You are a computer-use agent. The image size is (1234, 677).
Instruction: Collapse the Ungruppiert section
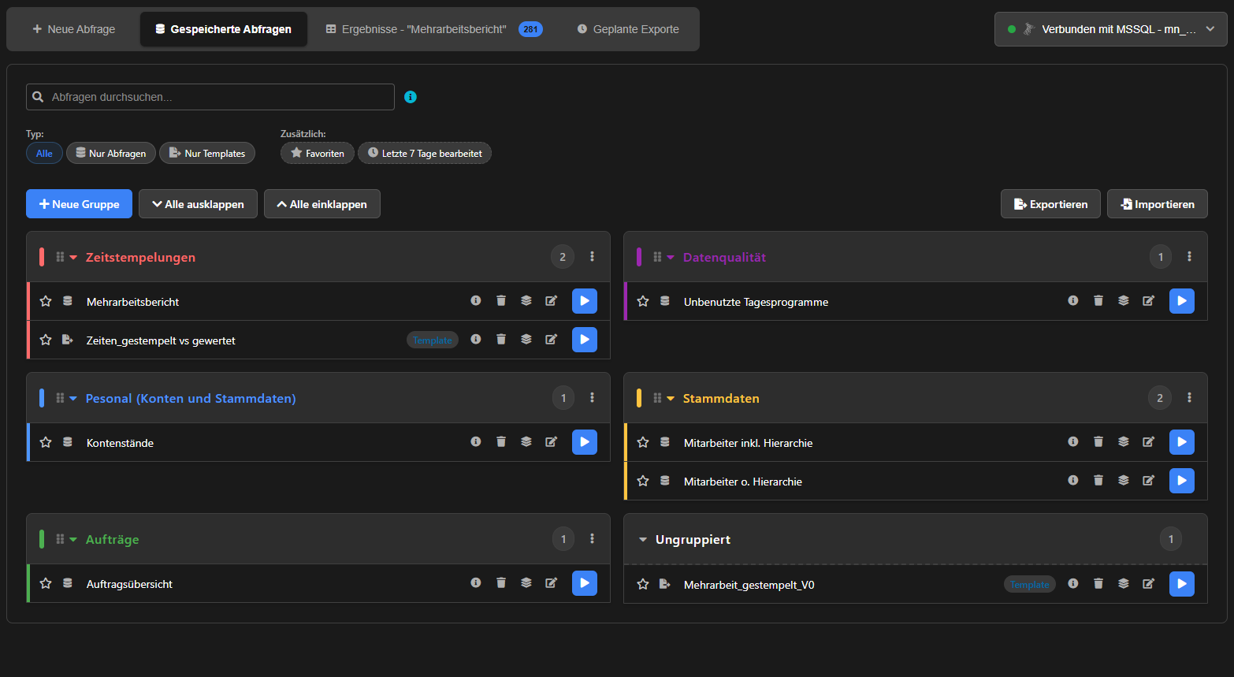(x=643, y=540)
